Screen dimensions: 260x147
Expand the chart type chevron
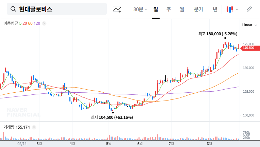click(237, 10)
